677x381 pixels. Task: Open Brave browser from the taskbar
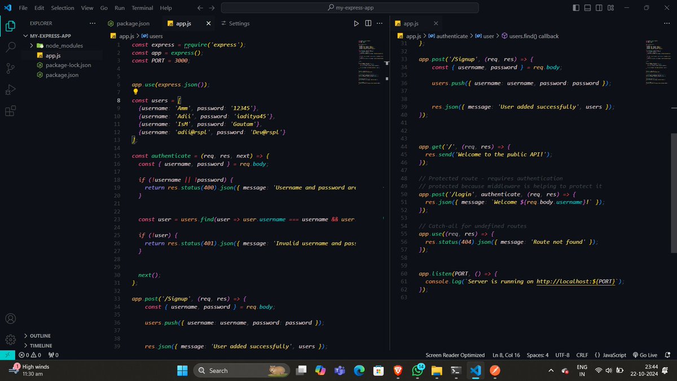pos(398,370)
